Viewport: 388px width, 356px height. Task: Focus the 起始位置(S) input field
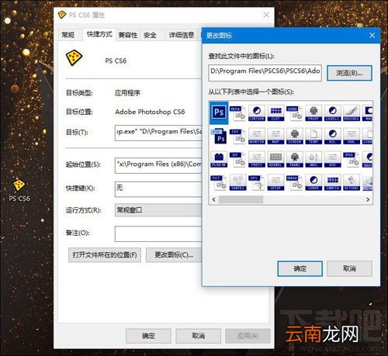(x=158, y=165)
